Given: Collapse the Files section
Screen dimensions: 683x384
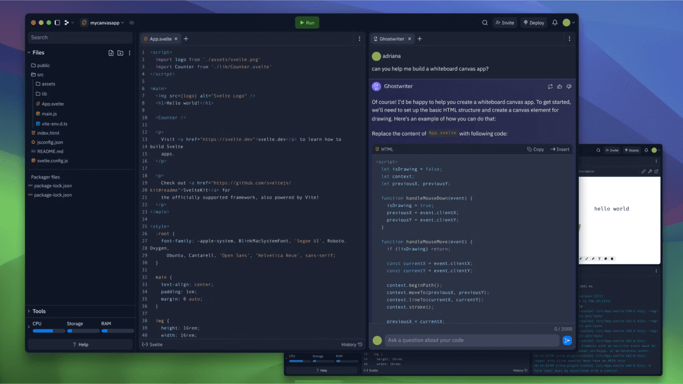Looking at the screenshot, I should [x=29, y=52].
